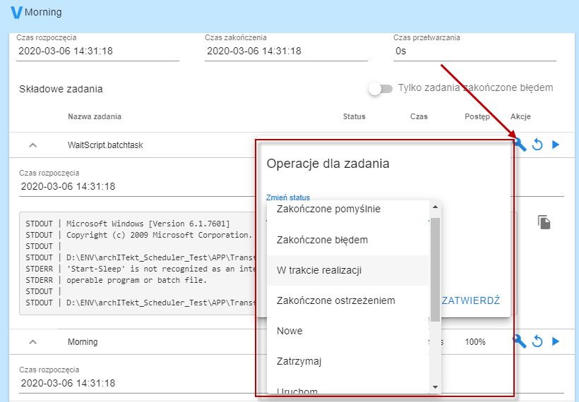Click the 'operable program or batch file' line
This screenshot has height=402, width=579.
tap(117, 280)
